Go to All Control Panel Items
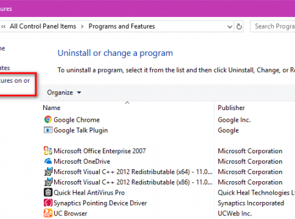This screenshot has height=219, width=295. coord(43,26)
